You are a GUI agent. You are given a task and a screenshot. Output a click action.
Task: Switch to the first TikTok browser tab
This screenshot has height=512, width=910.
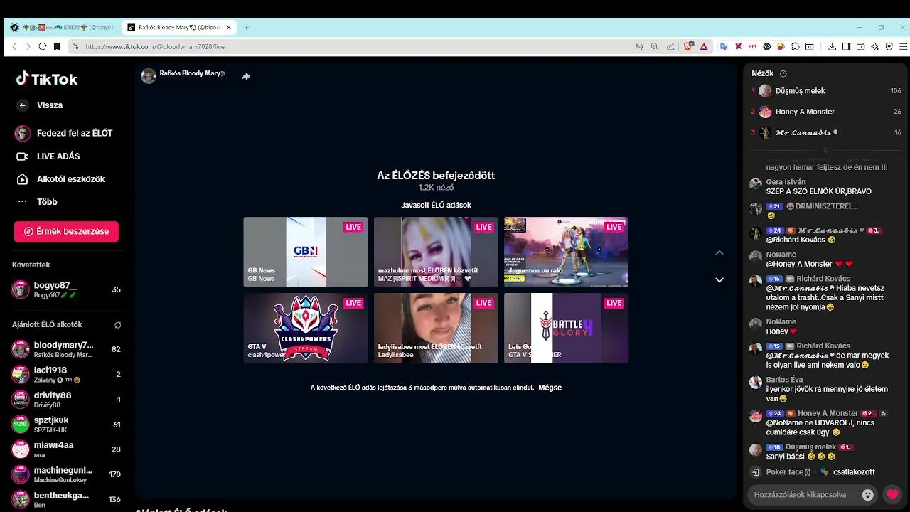pos(61,28)
